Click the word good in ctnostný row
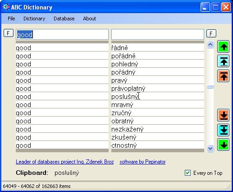The width and height of the screenshot is (233, 192). 23,145
